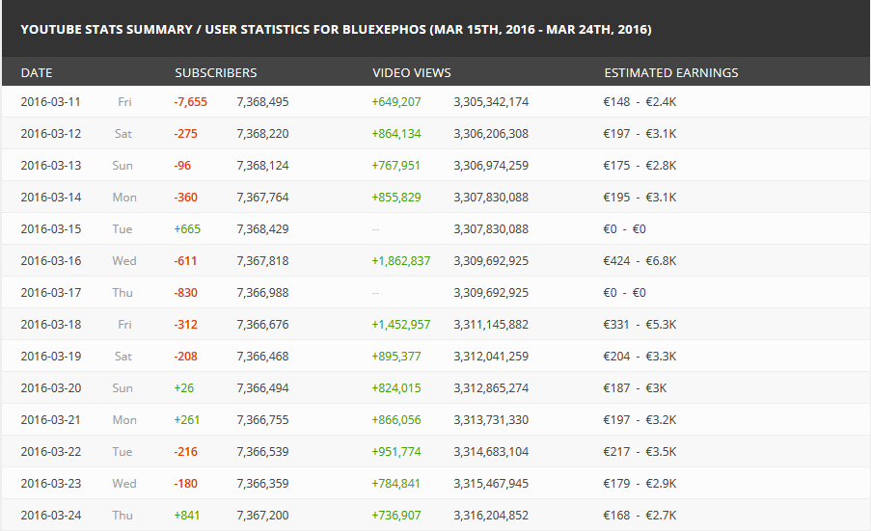This screenshot has height=531, width=871.
Task: Click the date 2016-03-20
Action: 50,388
